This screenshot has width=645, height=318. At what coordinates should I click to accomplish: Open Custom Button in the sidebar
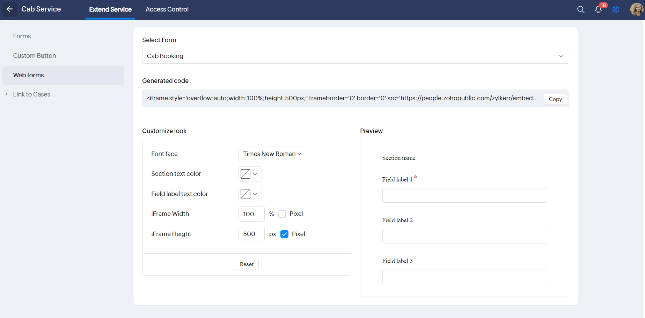coord(35,56)
